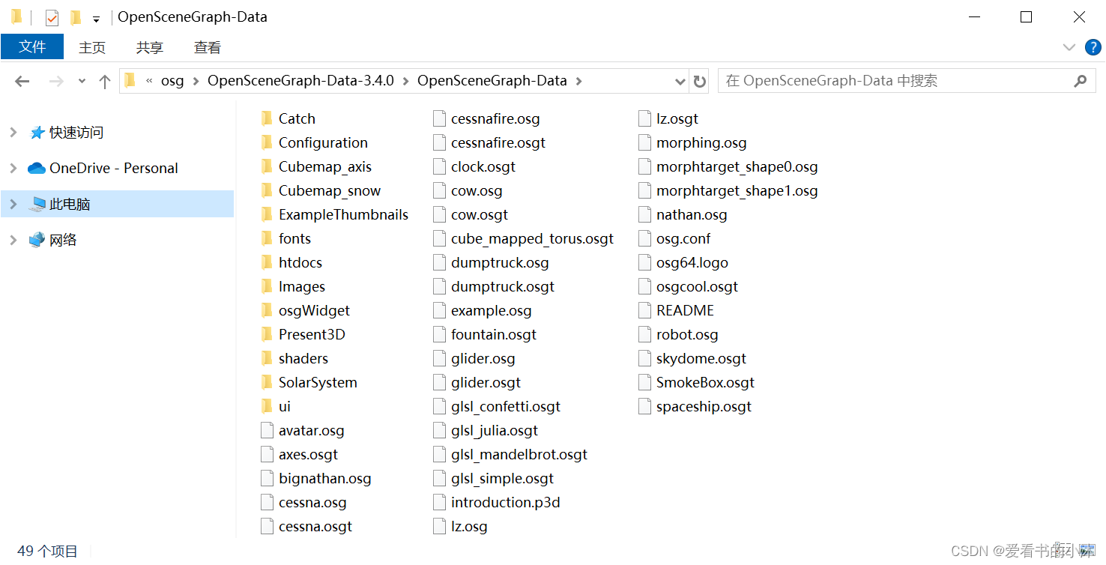
Task: Select the file introduction.p3d
Action: point(506,502)
